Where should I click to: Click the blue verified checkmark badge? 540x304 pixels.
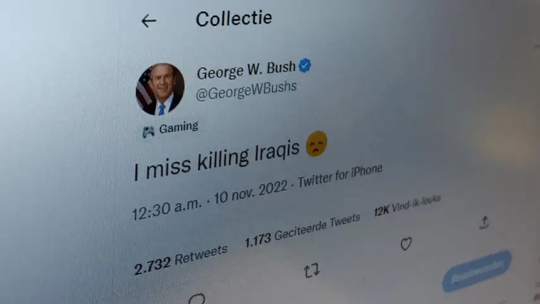pyautogui.click(x=305, y=65)
